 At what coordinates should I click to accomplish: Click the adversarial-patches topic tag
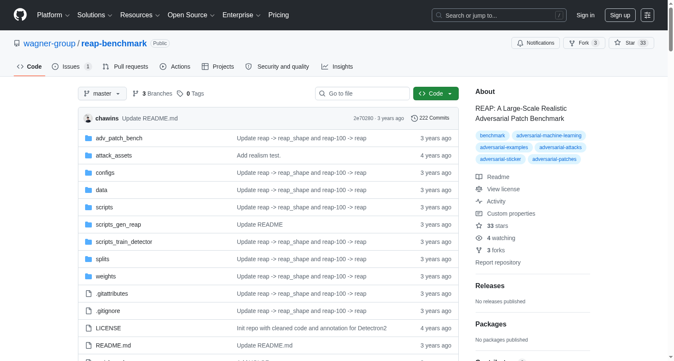click(554, 159)
